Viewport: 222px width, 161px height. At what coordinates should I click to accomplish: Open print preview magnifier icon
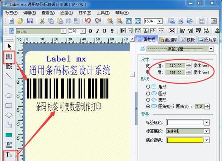click(181, 21)
